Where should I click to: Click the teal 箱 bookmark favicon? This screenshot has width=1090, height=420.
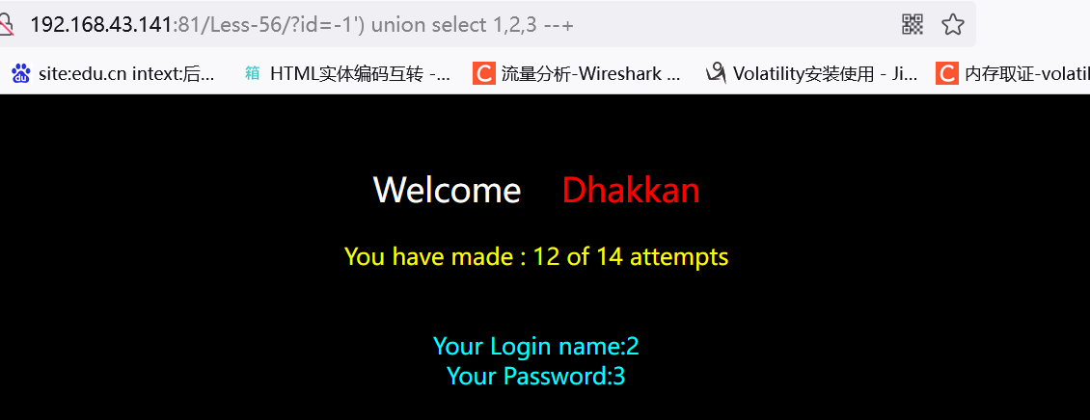point(253,73)
